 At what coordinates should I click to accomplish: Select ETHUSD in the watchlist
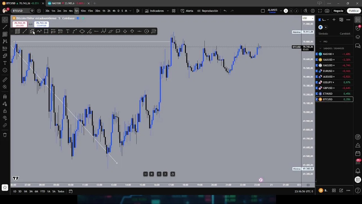pos(334,94)
